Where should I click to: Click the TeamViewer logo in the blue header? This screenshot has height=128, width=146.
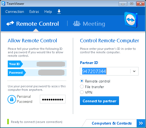[131, 20]
